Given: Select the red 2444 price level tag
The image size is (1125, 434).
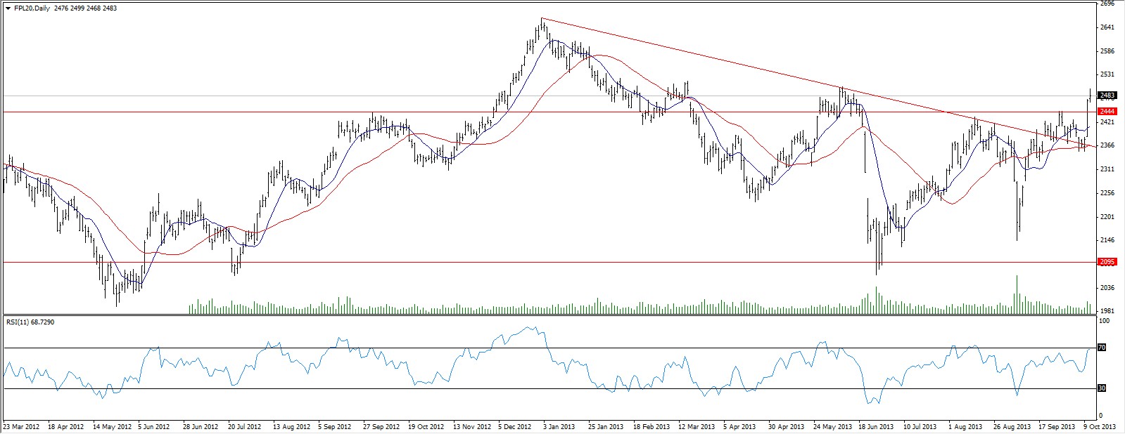Looking at the screenshot, I should pos(1107,112).
